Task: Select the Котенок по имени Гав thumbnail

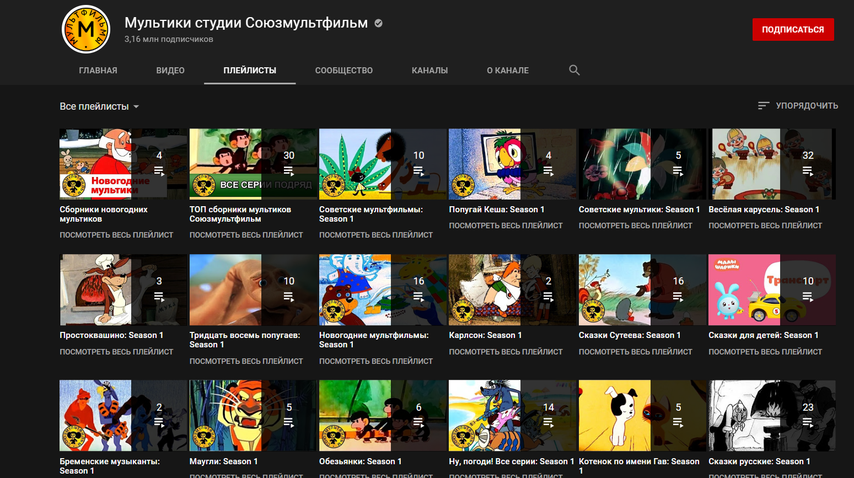Action: click(642, 415)
